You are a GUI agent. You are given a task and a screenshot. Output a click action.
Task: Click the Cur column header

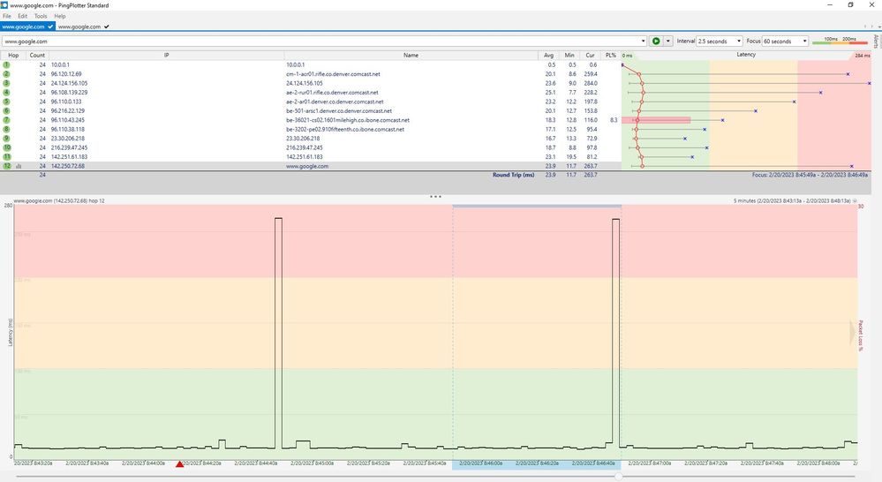590,55
